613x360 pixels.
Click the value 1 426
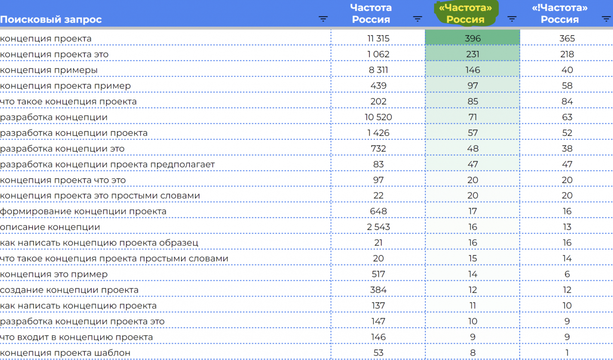378,133
